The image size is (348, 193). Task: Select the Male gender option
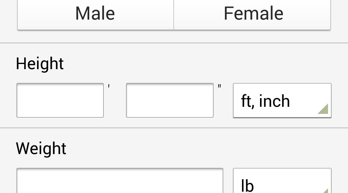coord(95,14)
